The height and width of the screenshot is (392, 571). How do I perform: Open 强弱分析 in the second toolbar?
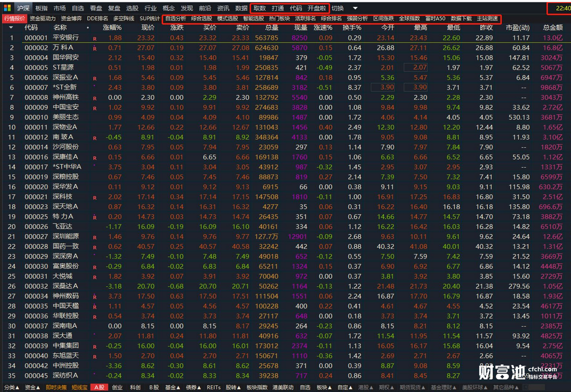point(357,19)
